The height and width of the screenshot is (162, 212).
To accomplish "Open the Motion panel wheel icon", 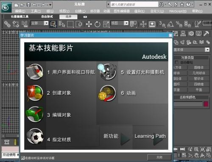I will (191, 33).
